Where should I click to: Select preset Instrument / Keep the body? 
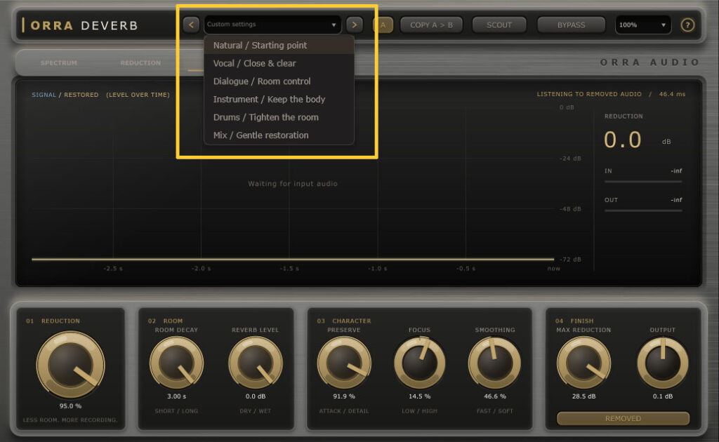point(279,100)
